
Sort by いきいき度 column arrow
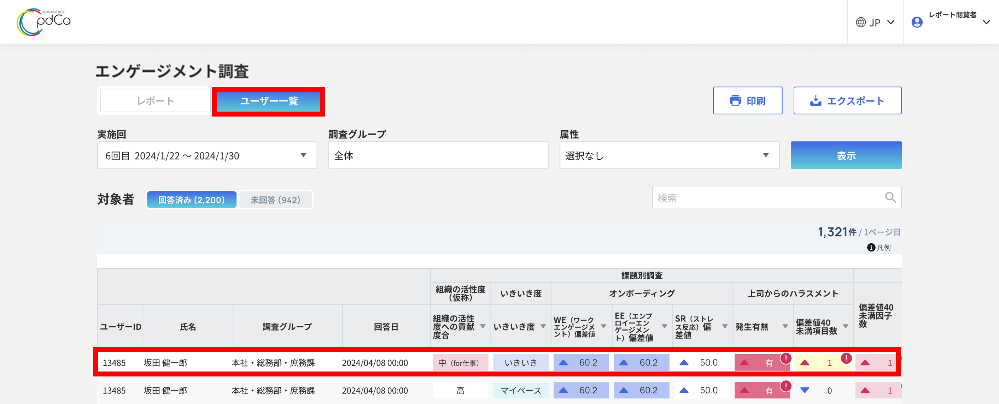[x=543, y=327]
